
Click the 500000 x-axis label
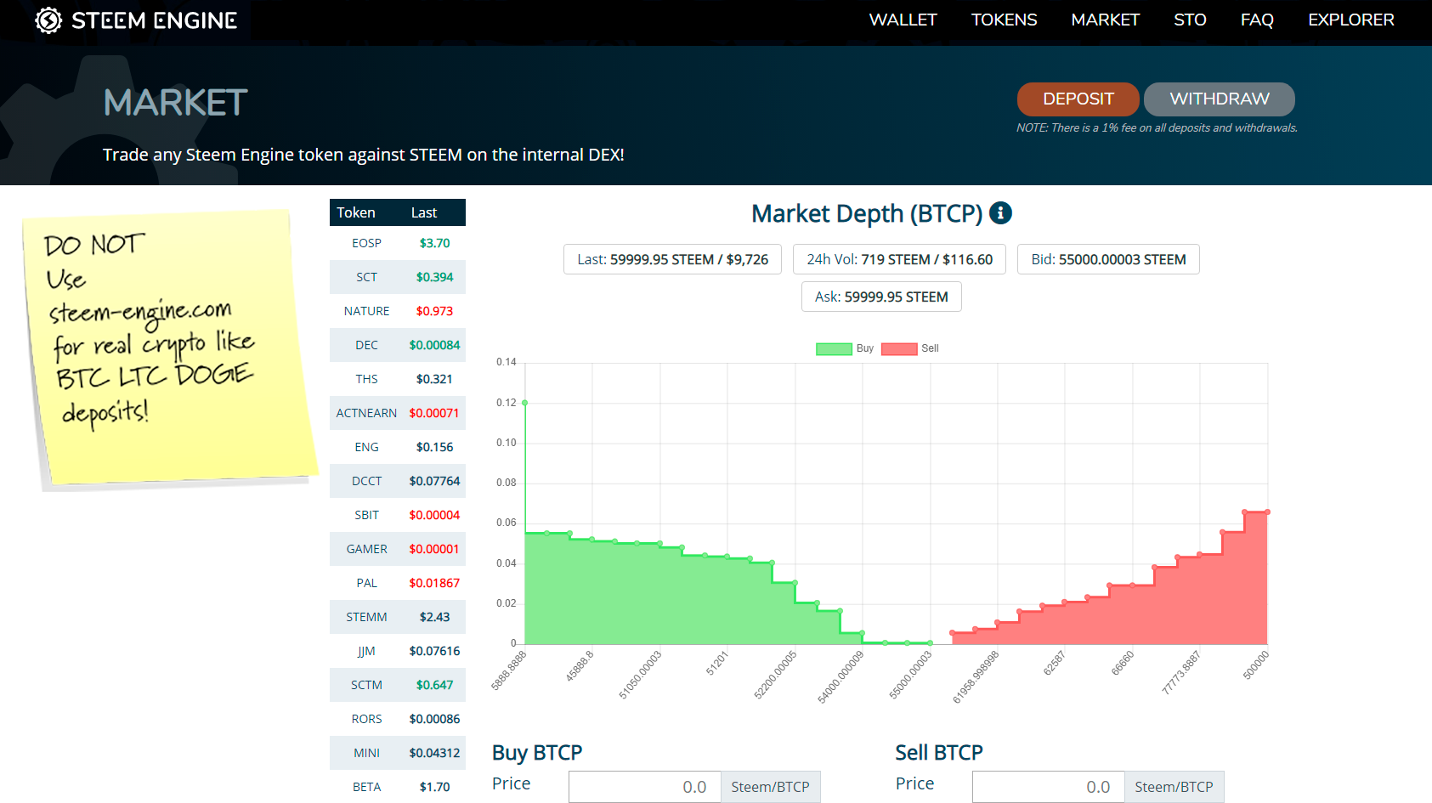tap(1256, 665)
